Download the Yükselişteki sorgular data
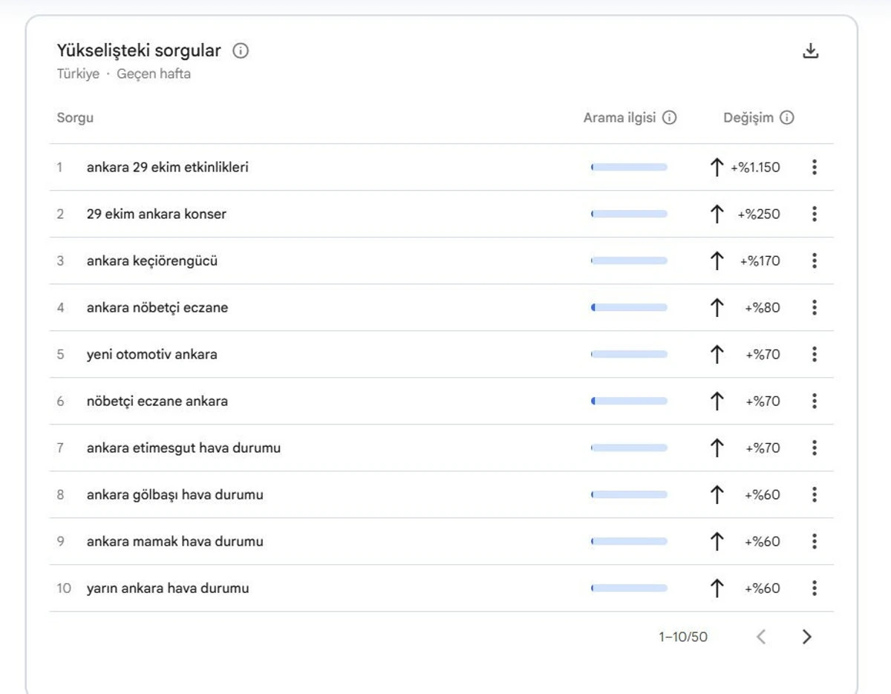Viewport: 891px width, 694px height. pos(811,51)
